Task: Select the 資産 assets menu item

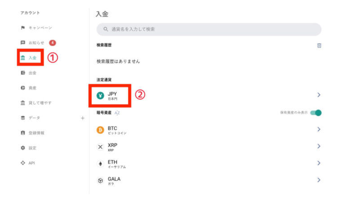Action: [x=32, y=88]
